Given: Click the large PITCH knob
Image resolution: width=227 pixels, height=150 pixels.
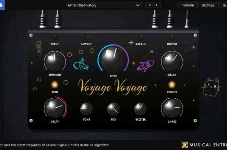Looking at the screenshot, I should click(113, 59).
